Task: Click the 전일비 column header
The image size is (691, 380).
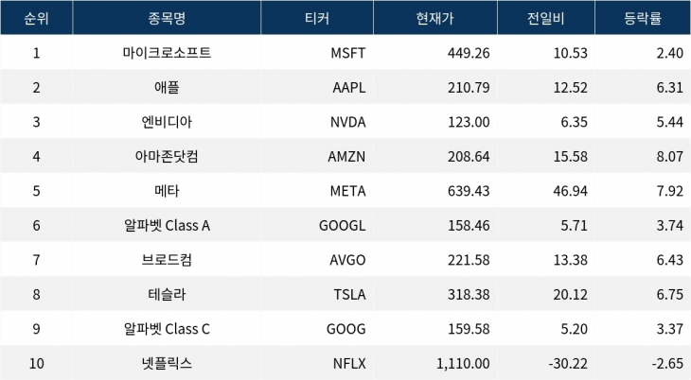Action: pos(544,17)
